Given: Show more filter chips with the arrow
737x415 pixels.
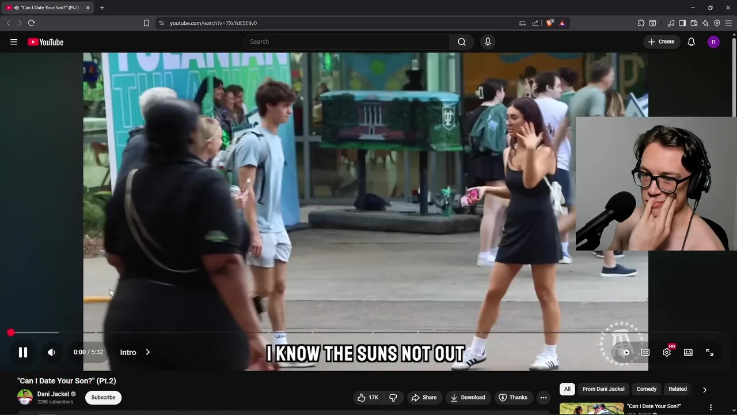Looking at the screenshot, I should coord(705,390).
